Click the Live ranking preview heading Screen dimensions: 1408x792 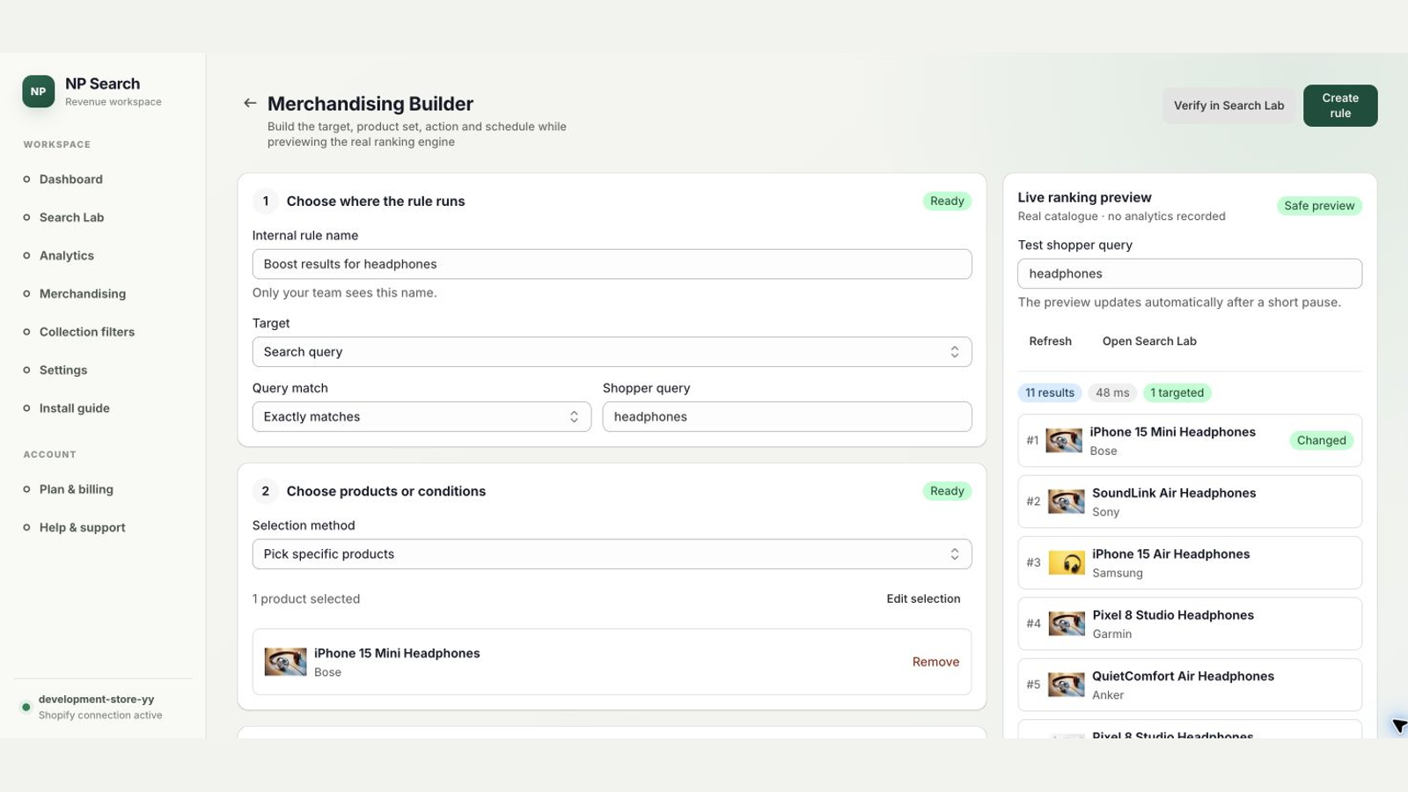pos(1084,198)
